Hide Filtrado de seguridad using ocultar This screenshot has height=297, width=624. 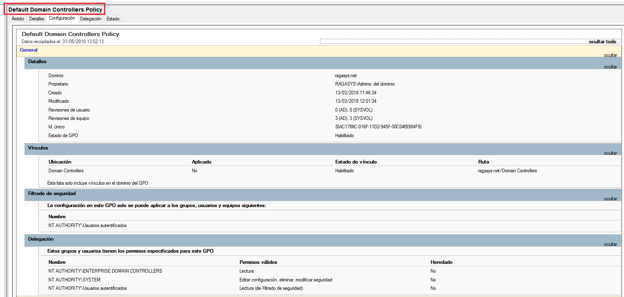tap(610, 198)
